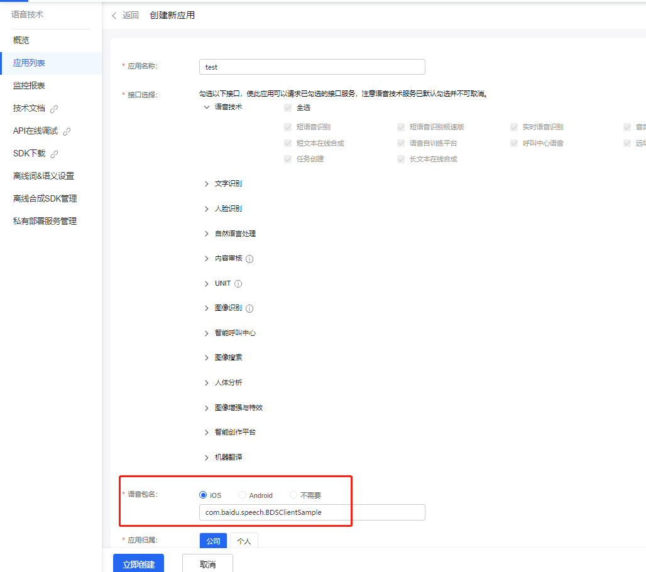This screenshot has width=646, height=572.
Task: Expand the 人脸识别 section
Action: click(206, 209)
